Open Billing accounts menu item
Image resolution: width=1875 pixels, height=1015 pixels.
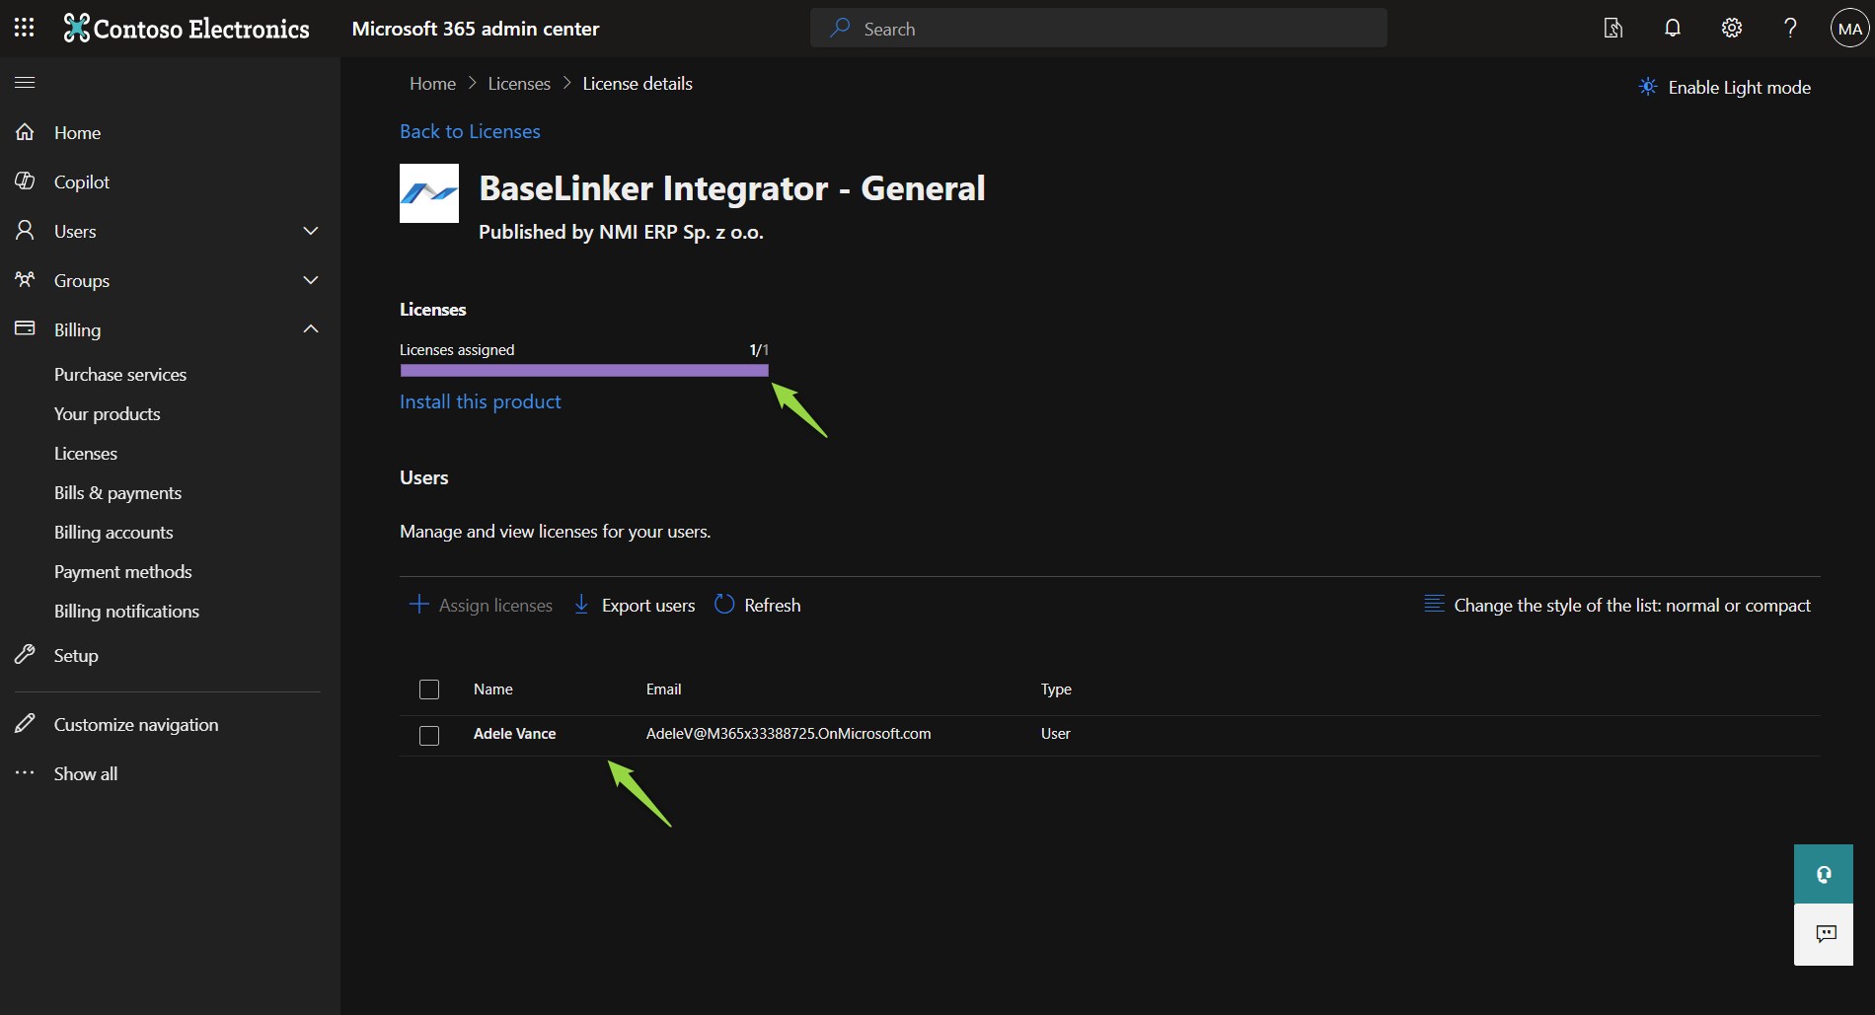(113, 533)
